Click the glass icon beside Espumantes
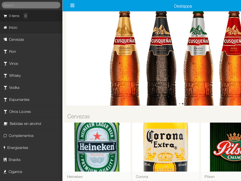241x181 pixels. click(5, 99)
